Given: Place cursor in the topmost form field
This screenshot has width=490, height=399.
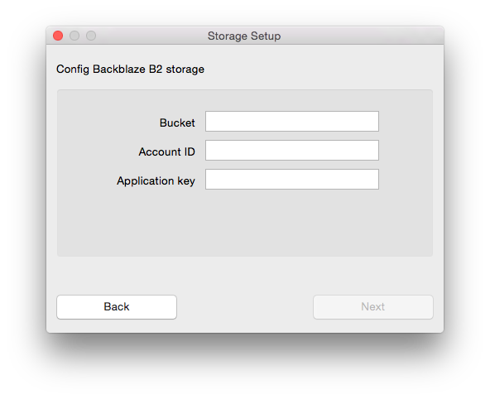Looking at the screenshot, I should (x=292, y=121).
